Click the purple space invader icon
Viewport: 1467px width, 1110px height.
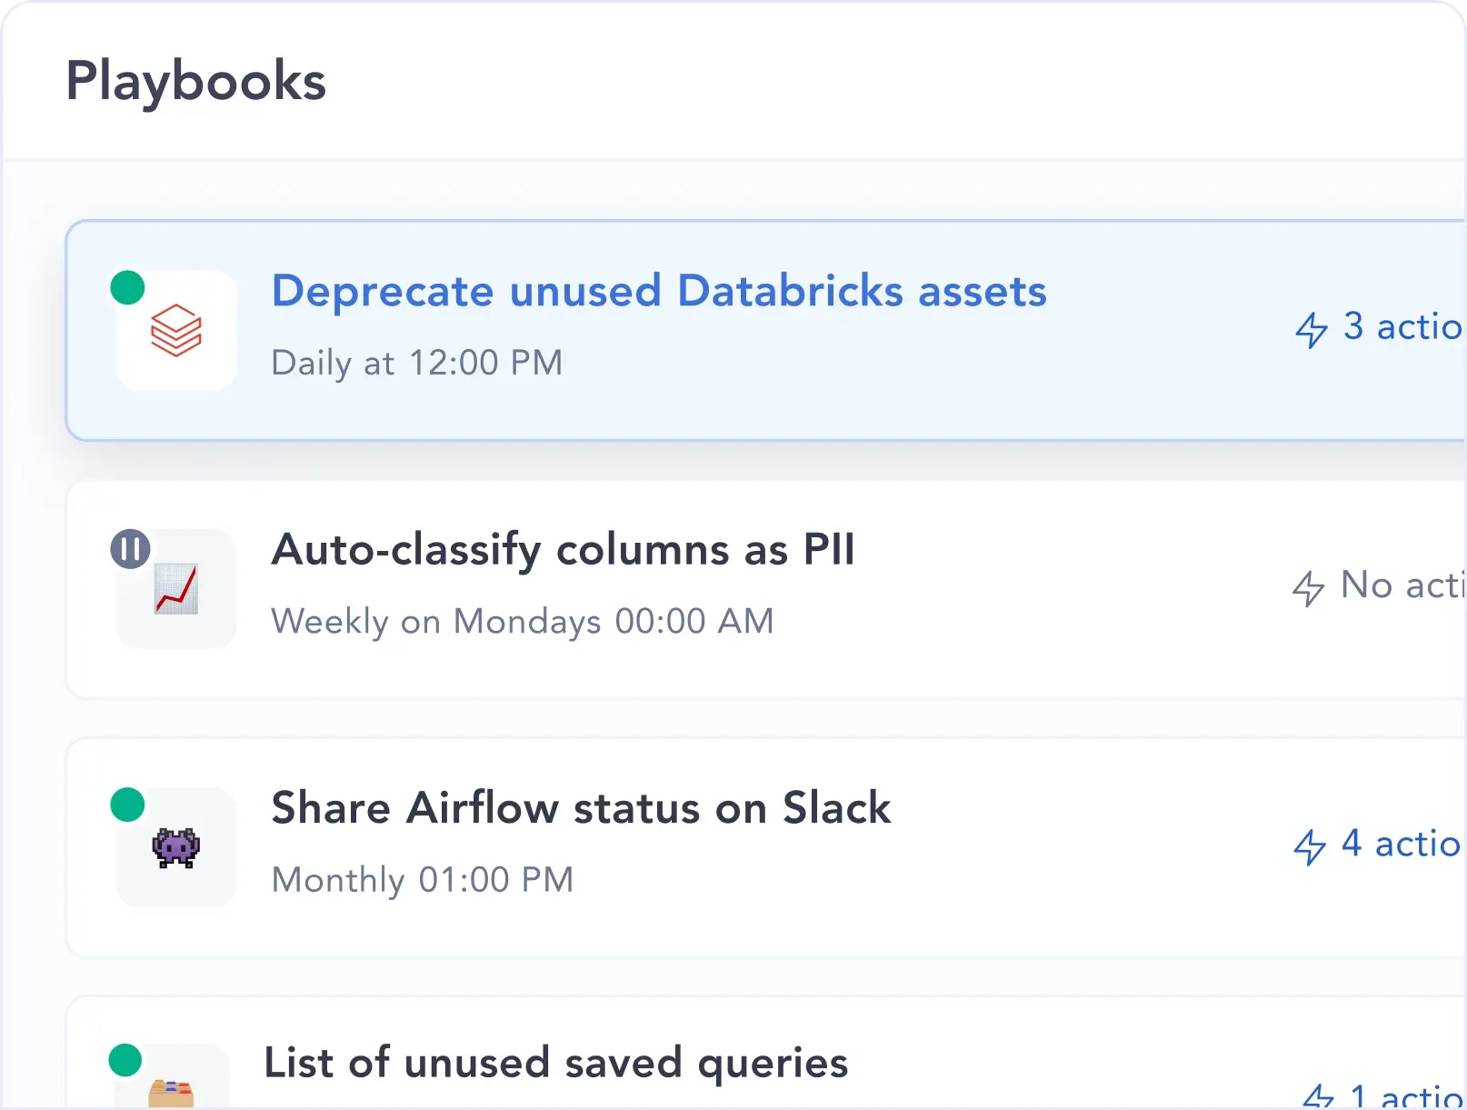176,847
